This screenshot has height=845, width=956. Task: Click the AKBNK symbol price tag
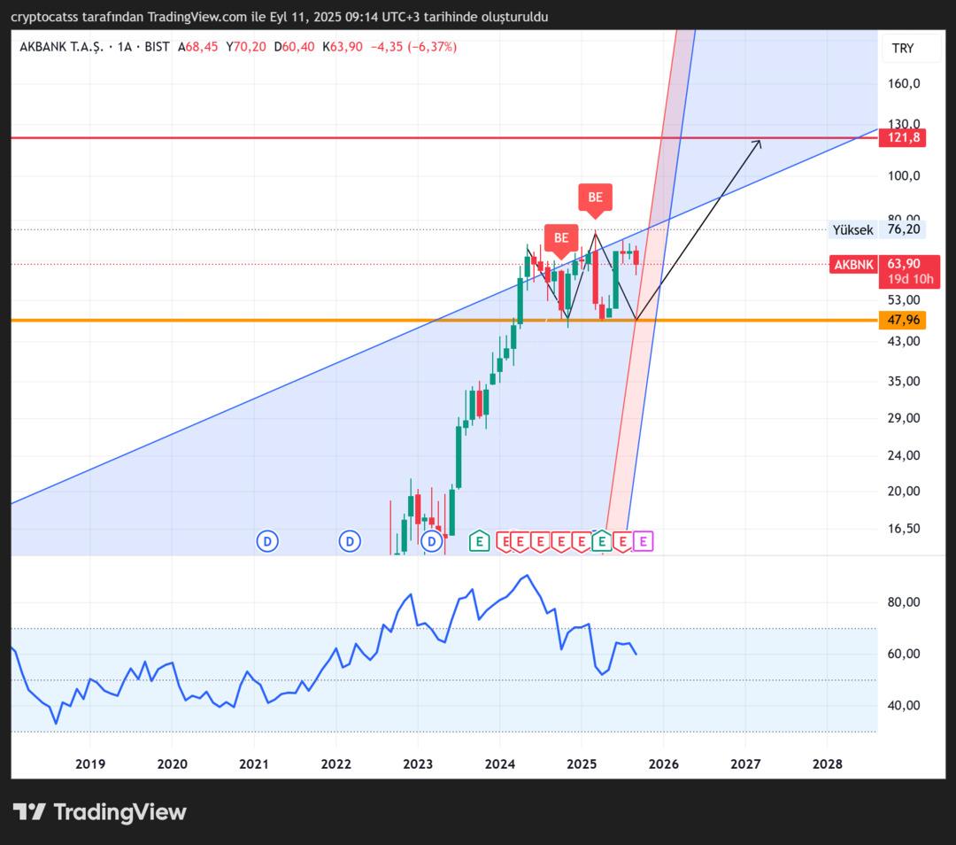click(x=853, y=264)
